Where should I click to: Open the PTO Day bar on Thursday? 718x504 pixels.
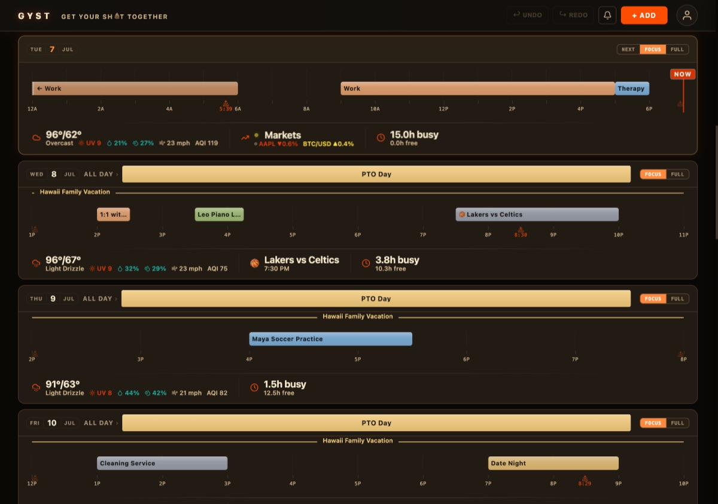coord(376,298)
